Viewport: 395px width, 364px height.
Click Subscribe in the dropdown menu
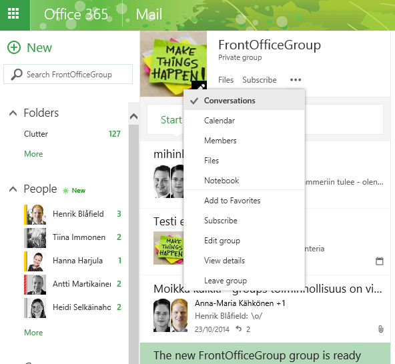pos(244,221)
